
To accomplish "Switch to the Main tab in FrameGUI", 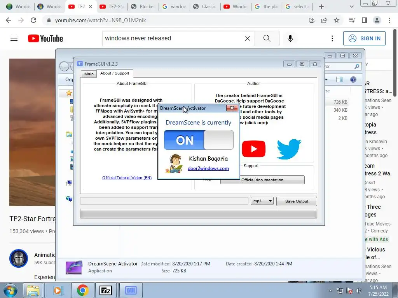I will tap(89, 74).
